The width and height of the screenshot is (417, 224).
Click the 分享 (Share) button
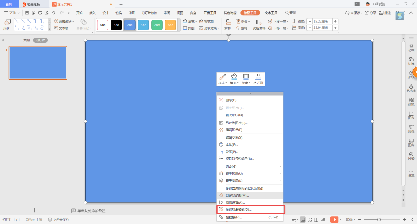click(370, 13)
